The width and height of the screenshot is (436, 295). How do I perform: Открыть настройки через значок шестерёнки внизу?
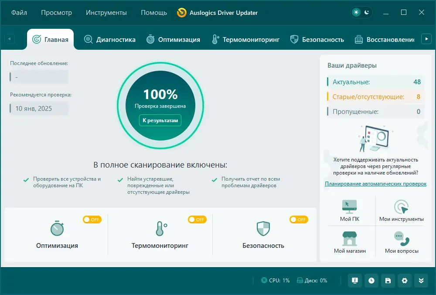405,281
